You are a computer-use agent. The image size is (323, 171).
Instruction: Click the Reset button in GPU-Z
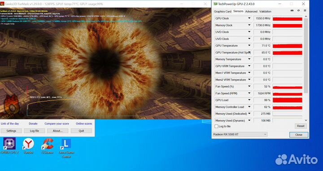coord(301,126)
